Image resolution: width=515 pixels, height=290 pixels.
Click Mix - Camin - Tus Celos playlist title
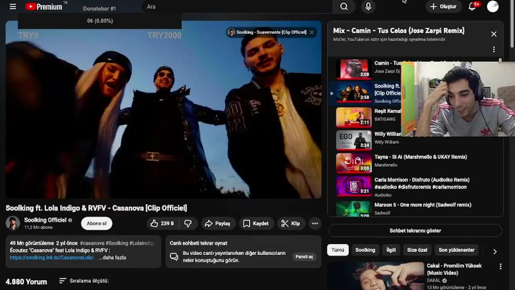point(399,31)
